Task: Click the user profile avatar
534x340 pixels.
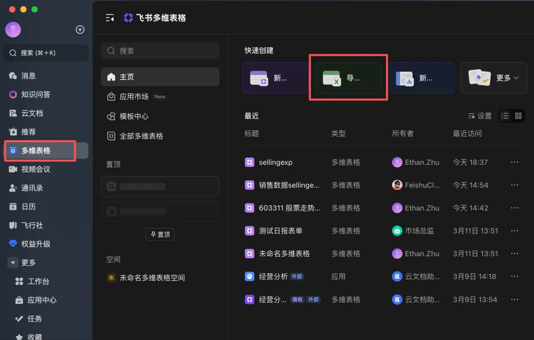Action: click(x=13, y=30)
